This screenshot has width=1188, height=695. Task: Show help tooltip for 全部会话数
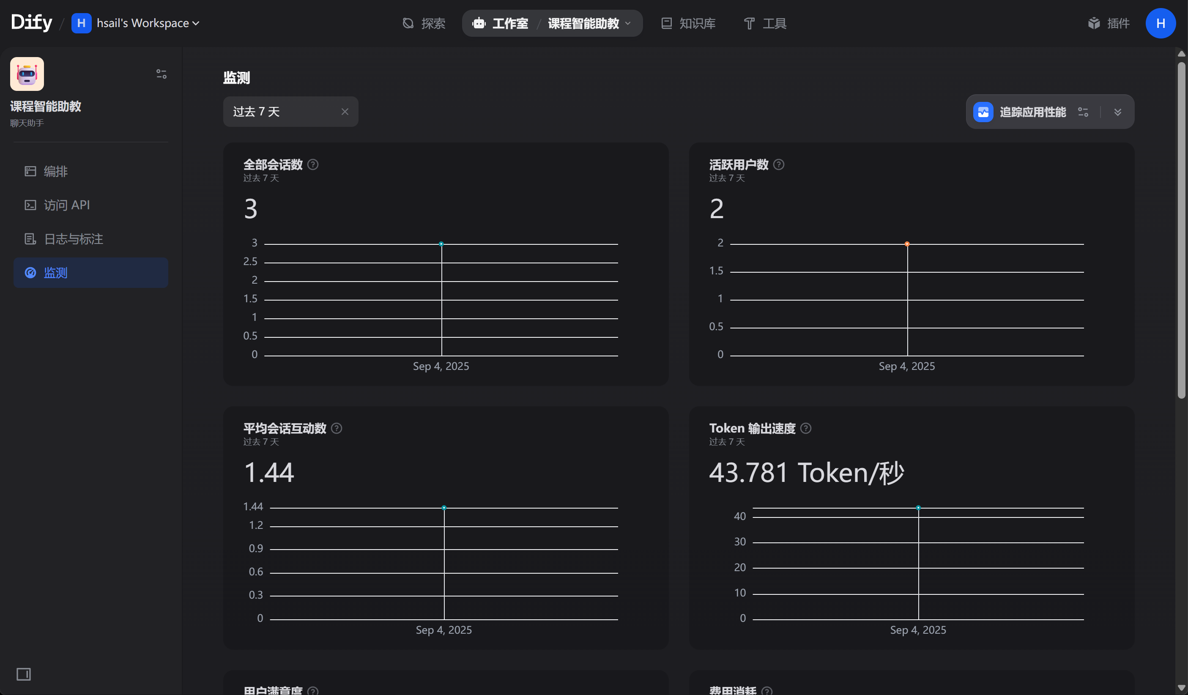pos(312,164)
